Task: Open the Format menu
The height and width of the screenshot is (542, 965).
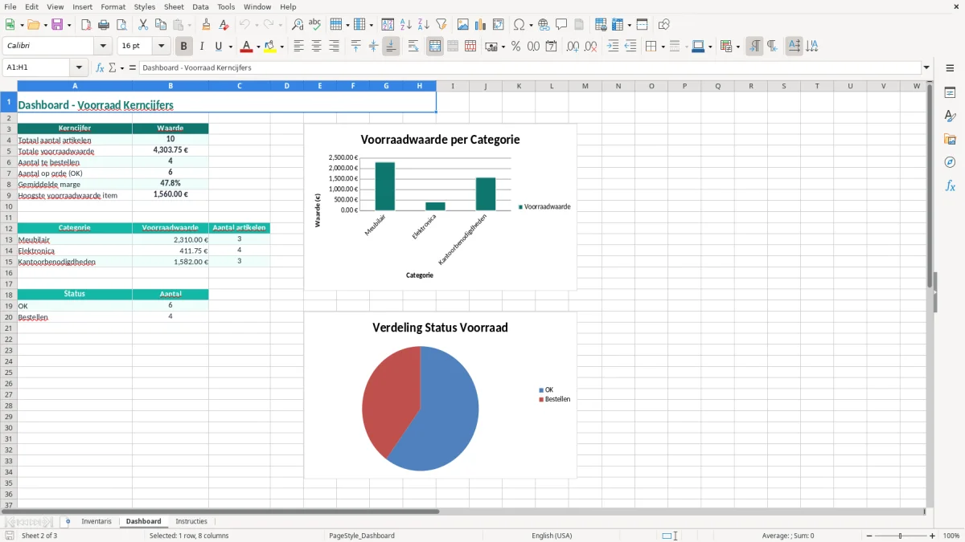Action: [x=113, y=6]
